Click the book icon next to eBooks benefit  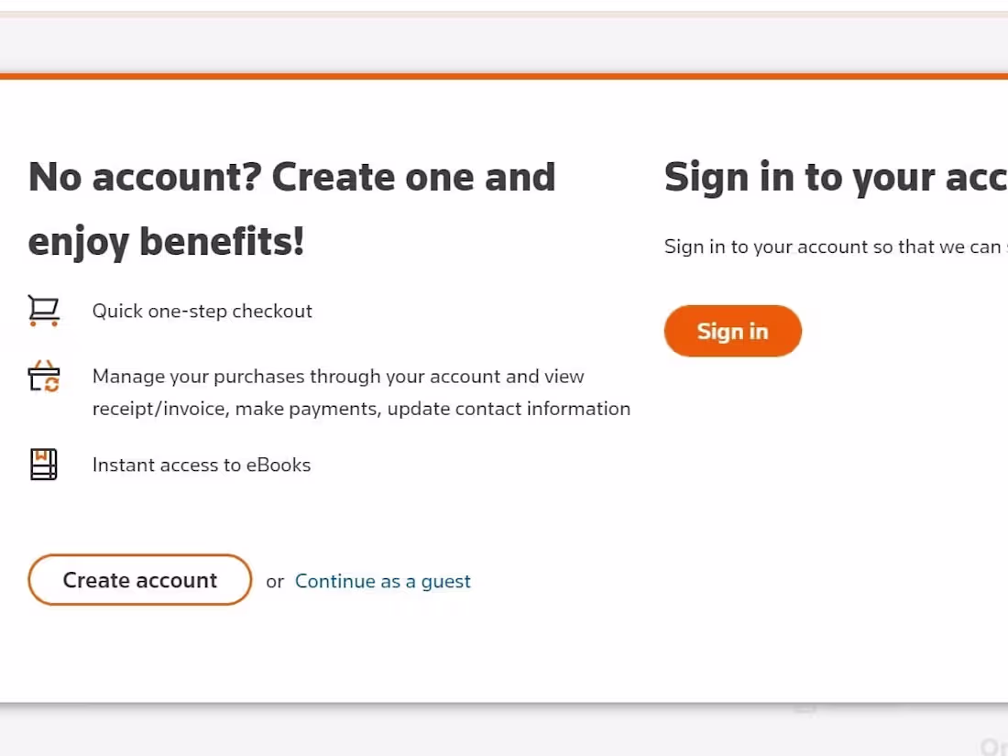tap(43, 465)
